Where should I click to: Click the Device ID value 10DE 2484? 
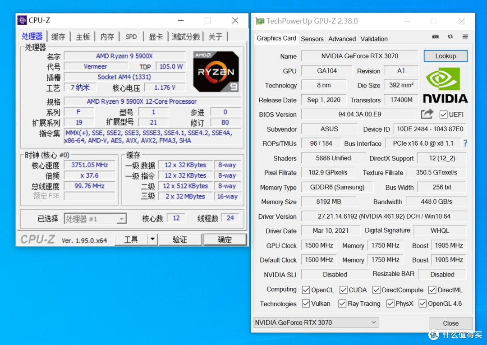click(430, 129)
